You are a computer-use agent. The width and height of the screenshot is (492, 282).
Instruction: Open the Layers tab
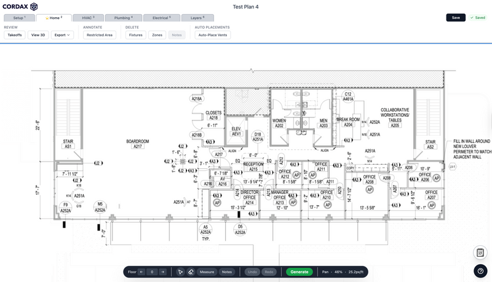197,18
